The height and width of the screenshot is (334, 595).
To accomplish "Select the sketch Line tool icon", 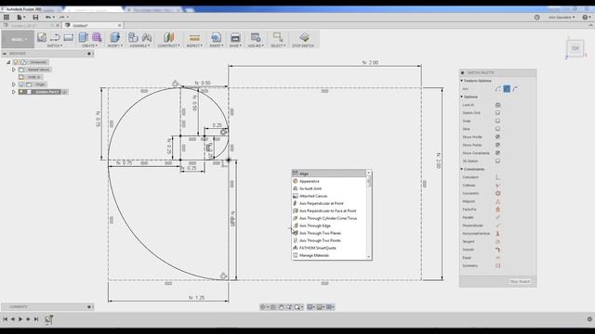I will (x=55, y=37).
